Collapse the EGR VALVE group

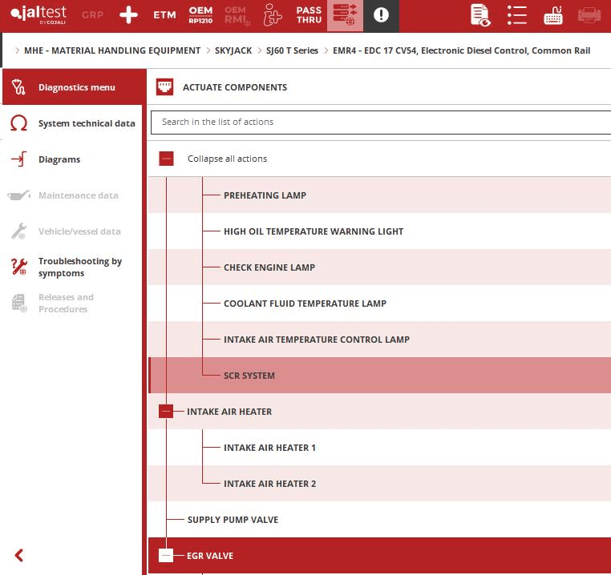click(166, 556)
